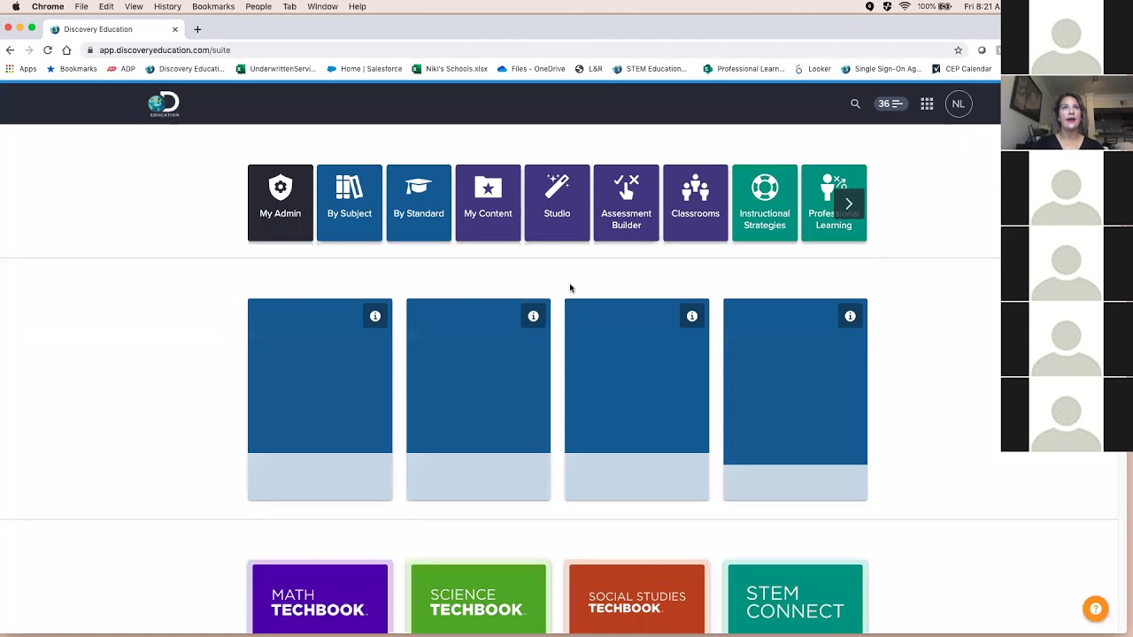Close the Discovery Education tab
Viewport: 1133px width, 637px height.
click(x=174, y=29)
